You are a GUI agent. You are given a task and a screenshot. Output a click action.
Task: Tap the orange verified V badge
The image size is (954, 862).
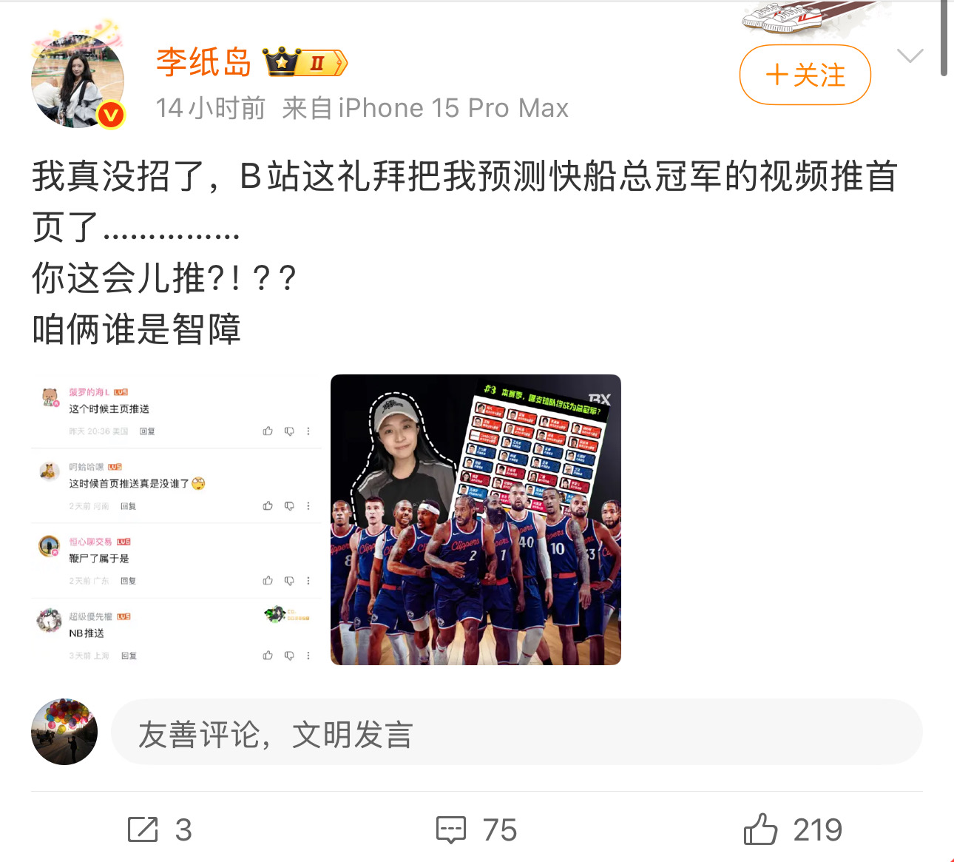(111, 115)
